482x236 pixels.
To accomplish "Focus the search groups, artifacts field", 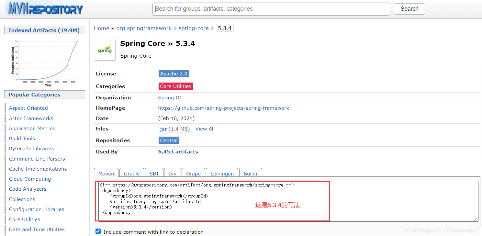I will coord(271,9).
